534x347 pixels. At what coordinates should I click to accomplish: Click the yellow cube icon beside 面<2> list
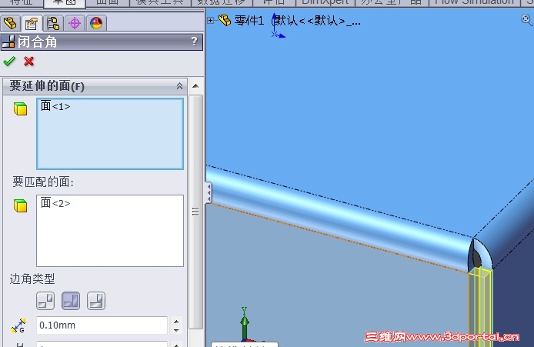pos(21,205)
